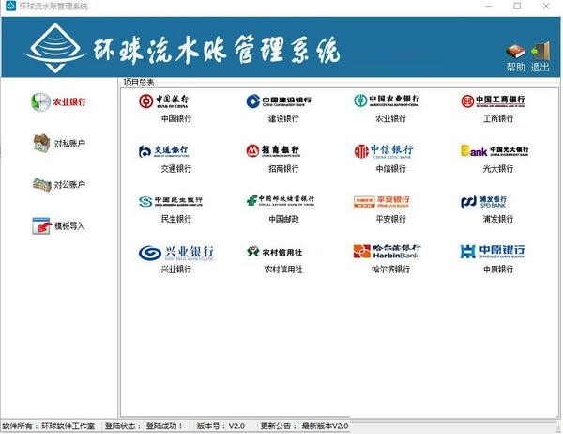Viewport: 563px width, 434px height.
Task: Click the building icon for 对公账户
Action: click(41, 184)
